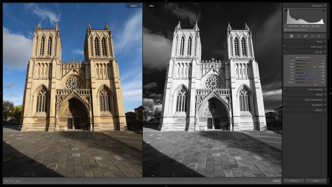
Task: Toggle the highlight clipping indicator on the histogram
Action: [323, 10]
